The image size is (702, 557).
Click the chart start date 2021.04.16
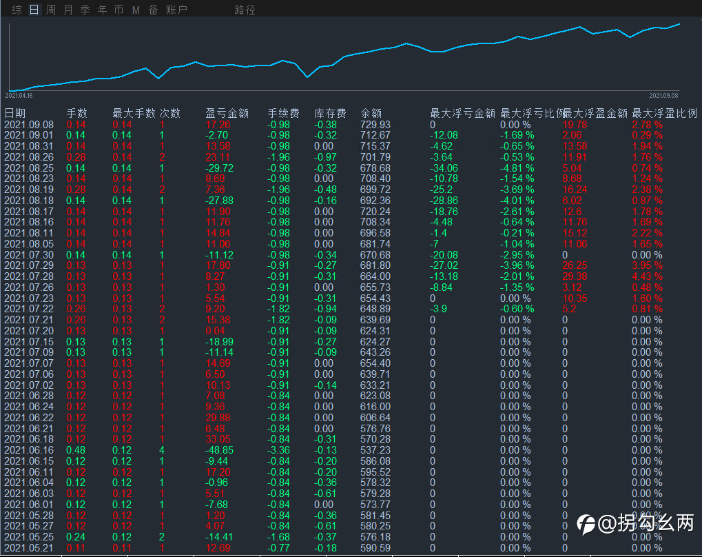coord(19,95)
